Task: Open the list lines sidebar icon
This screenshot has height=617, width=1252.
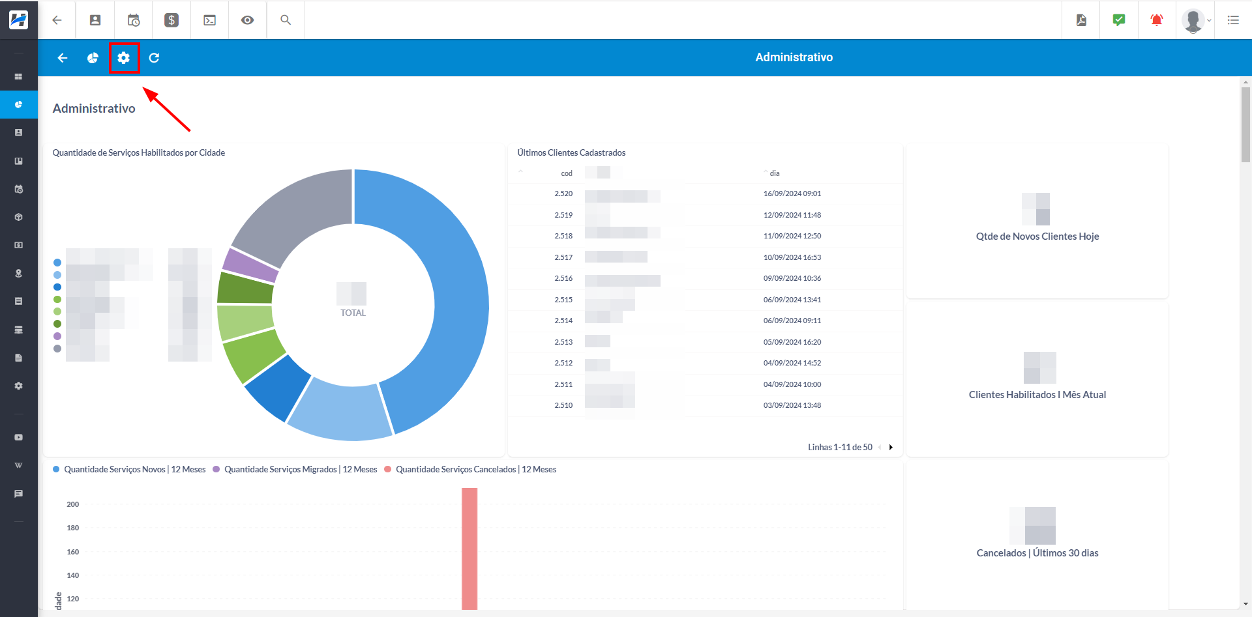Action: [19, 301]
